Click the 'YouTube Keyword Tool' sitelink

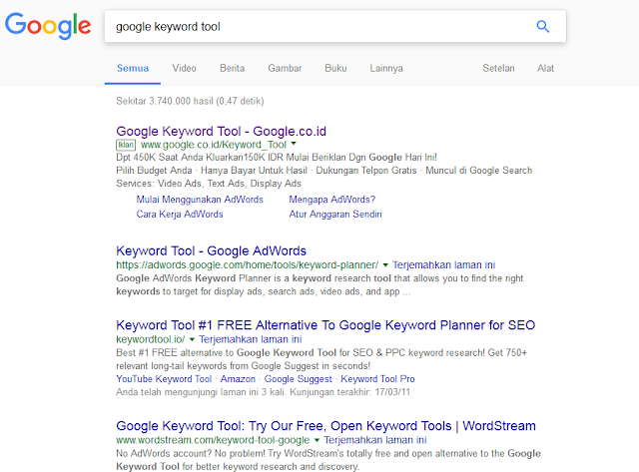[164, 379]
